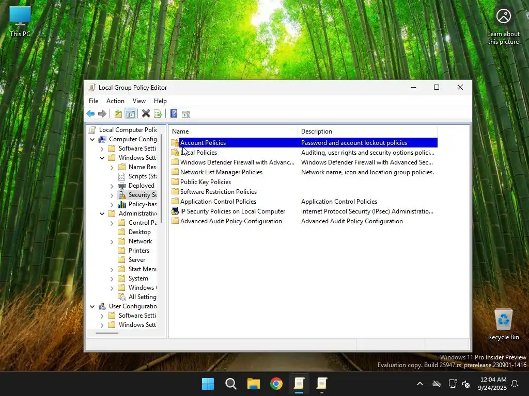Select Windows Defender Firewall with Advanced Security entry

(x=237, y=162)
